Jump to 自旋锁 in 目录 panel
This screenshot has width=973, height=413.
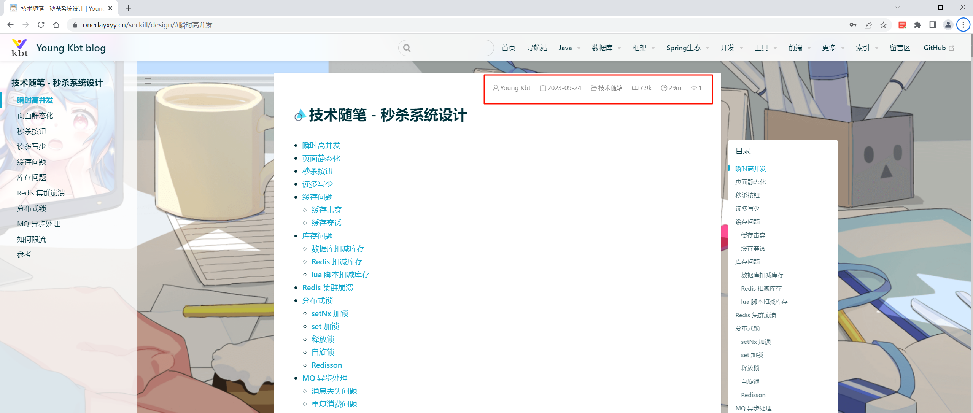[x=750, y=381]
